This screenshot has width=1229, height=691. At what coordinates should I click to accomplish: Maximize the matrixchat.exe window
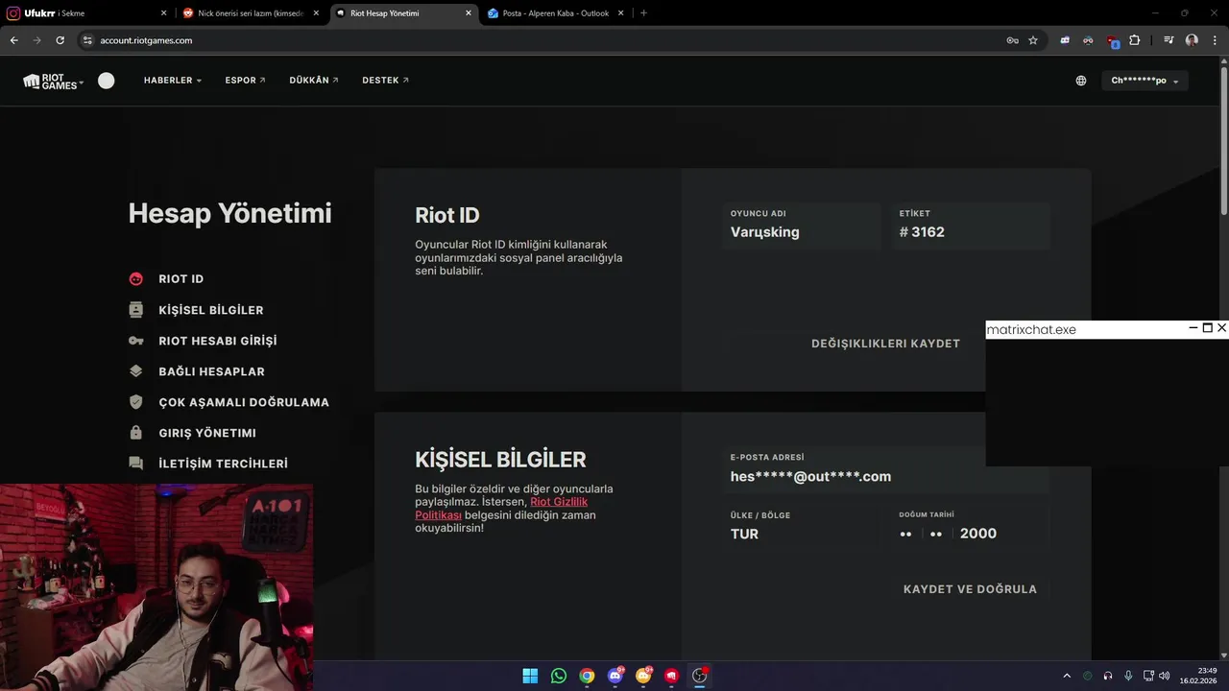pos(1208,328)
